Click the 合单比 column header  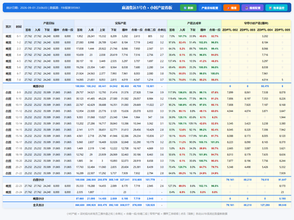162,30
